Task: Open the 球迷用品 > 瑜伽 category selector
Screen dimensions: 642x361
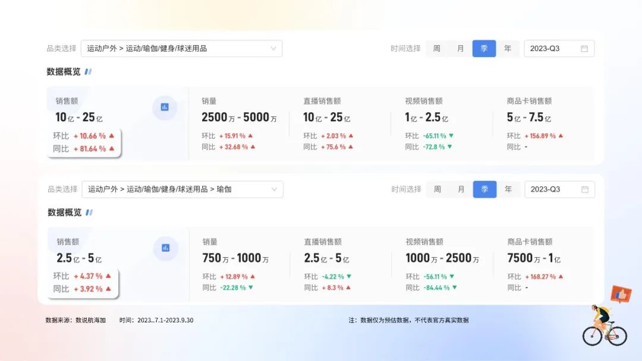Action: tap(182, 189)
